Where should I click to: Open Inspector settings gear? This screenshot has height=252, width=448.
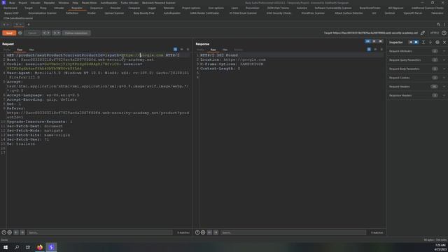pos(437,42)
